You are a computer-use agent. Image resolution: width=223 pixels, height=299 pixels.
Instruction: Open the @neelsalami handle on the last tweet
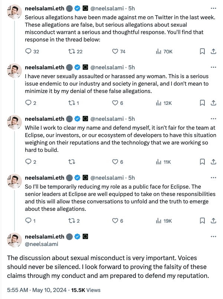(42, 244)
